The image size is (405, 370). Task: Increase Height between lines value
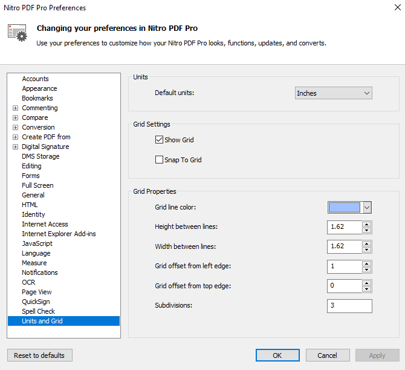[366, 224]
